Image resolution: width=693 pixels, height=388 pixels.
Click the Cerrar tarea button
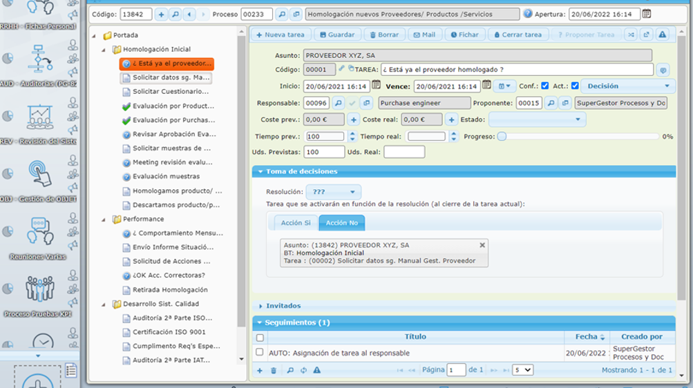tap(518, 35)
